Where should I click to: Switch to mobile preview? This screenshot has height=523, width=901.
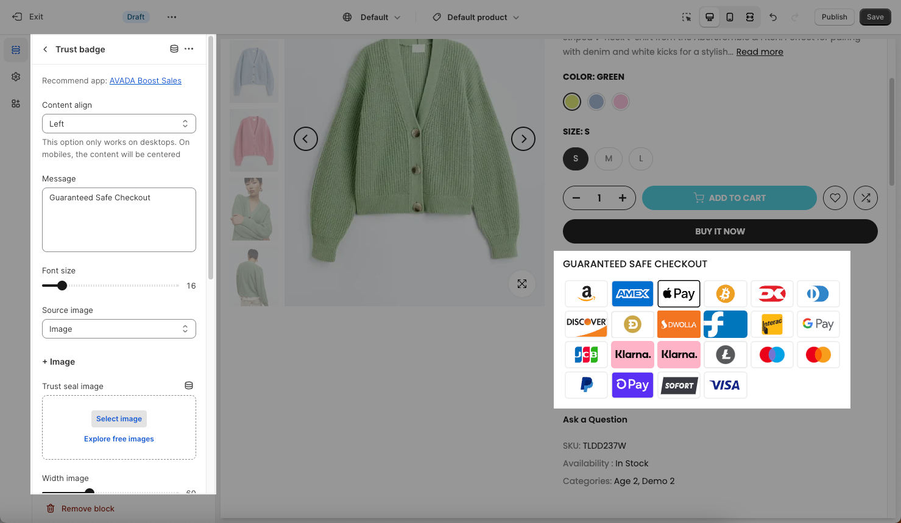point(730,17)
